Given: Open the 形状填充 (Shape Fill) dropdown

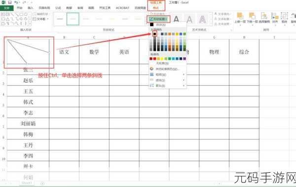Looking at the screenshot, I should click(x=158, y=14).
